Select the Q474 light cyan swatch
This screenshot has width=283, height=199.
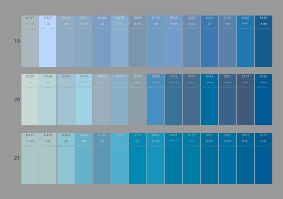point(84,99)
